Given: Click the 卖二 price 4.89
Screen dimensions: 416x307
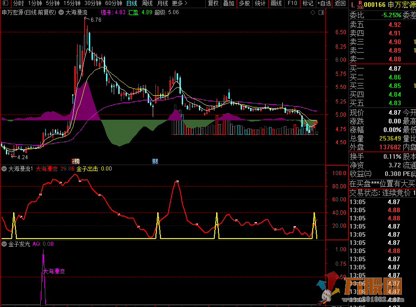Looking at the screenshot, I should click(x=395, y=50).
